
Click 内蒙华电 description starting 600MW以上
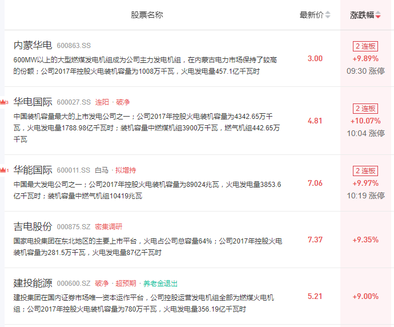tap(145, 66)
